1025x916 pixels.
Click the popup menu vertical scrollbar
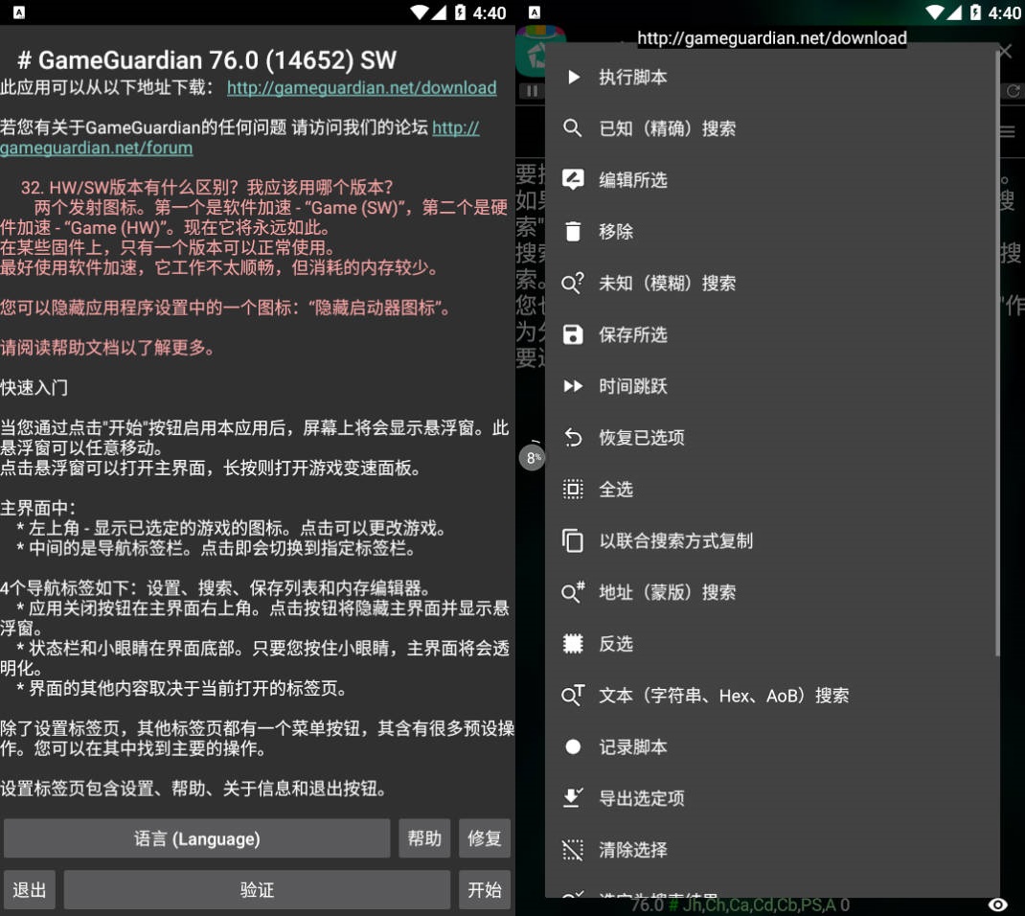(997, 353)
